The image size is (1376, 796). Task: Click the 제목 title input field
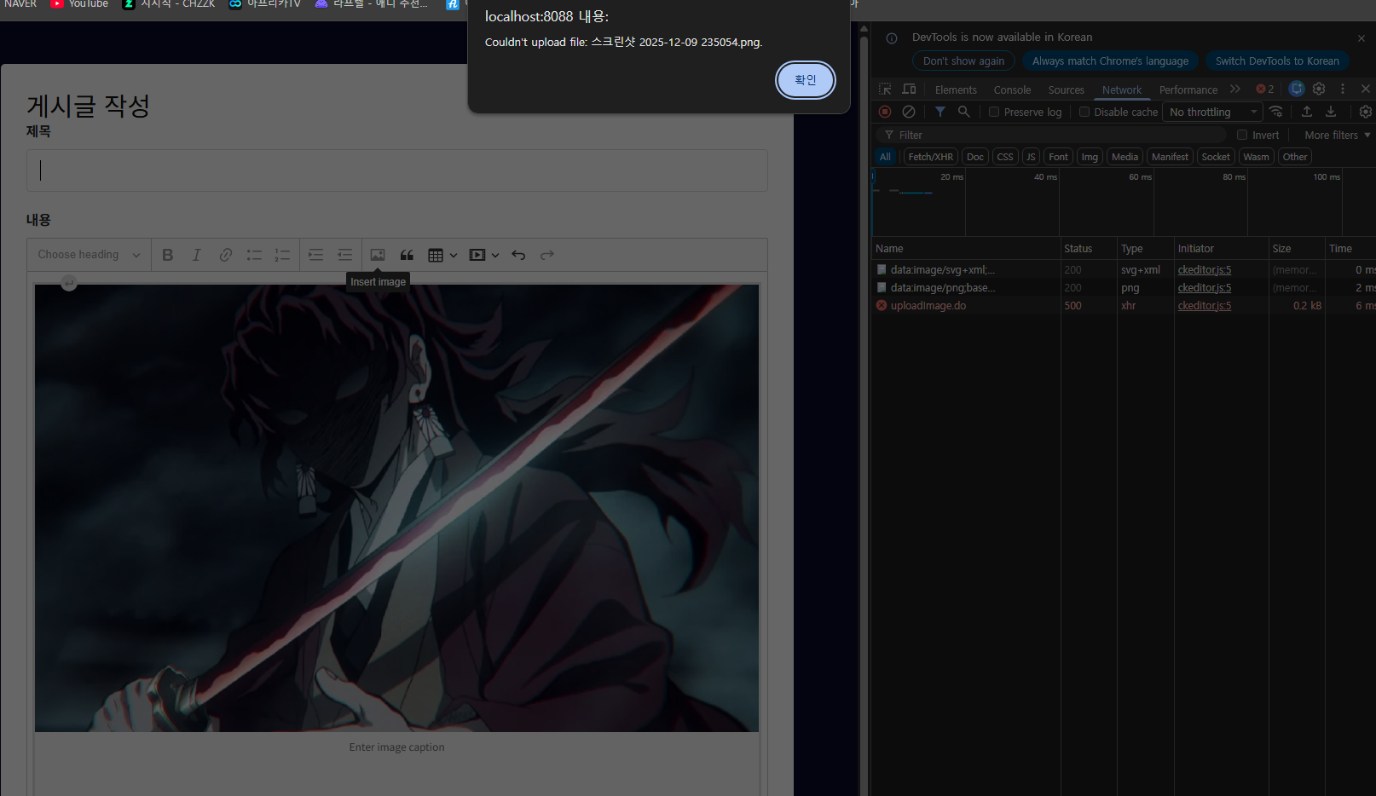[x=397, y=170]
